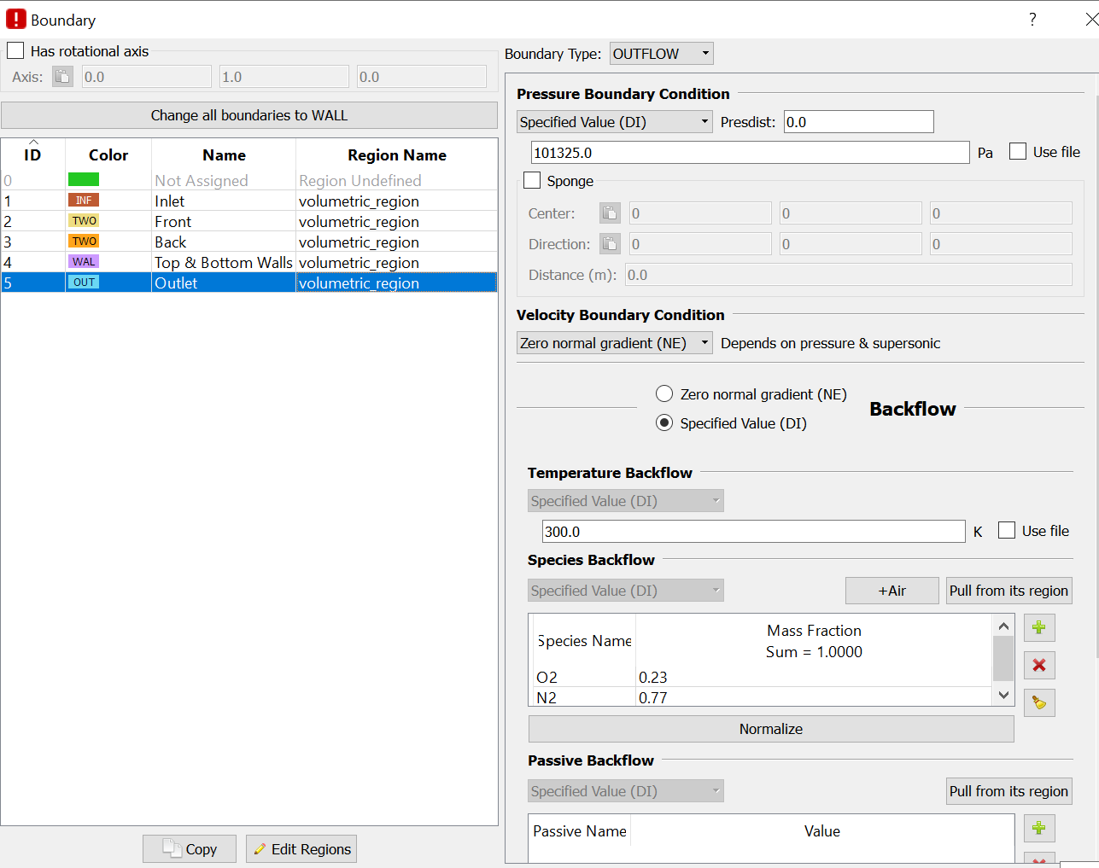Click the volumetric_region cell in Outlet row
This screenshot has height=868, width=1099.
[x=396, y=283]
